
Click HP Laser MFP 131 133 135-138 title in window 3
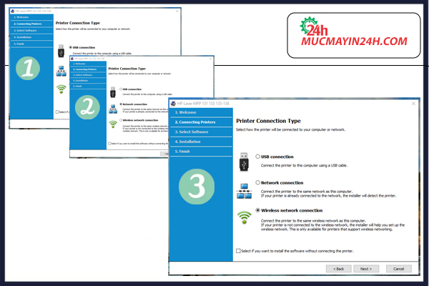(x=203, y=104)
